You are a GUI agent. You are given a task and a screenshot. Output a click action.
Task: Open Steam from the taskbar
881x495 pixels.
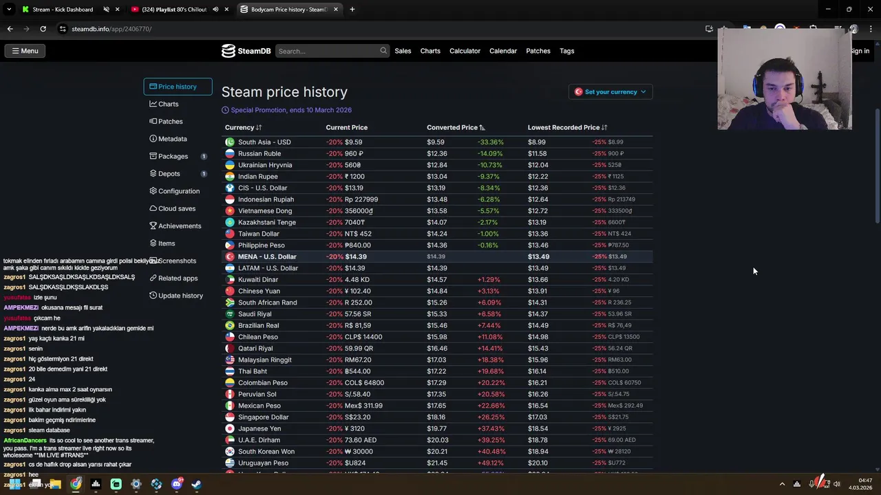[197, 484]
